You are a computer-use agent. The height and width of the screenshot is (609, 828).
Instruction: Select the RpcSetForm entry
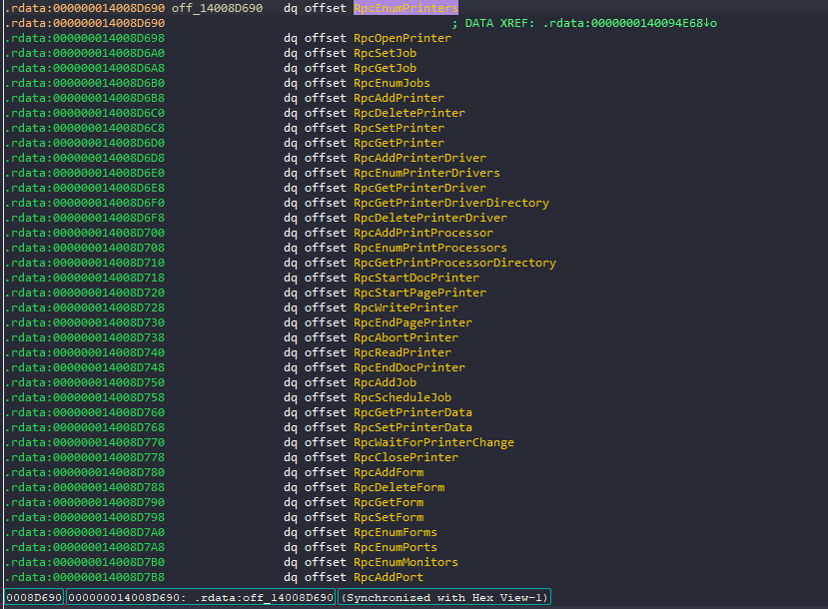pyautogui.click(x=389, y=517)
